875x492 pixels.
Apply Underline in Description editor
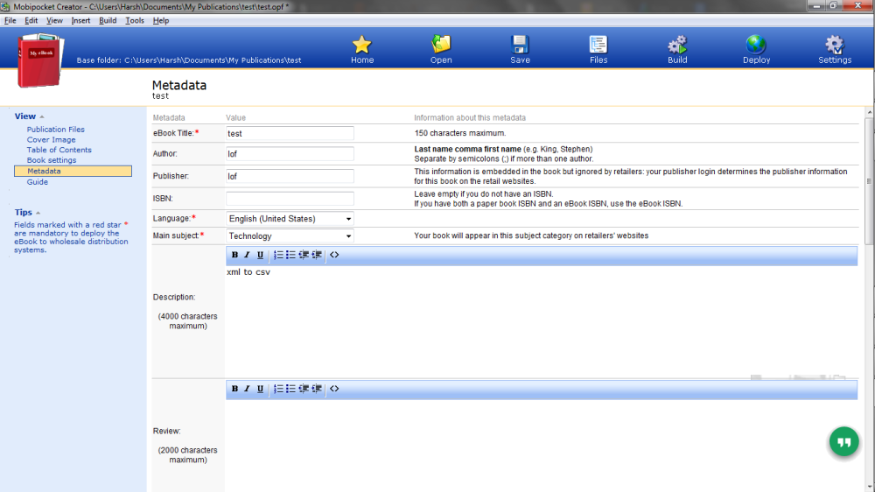tap(260, 255)
